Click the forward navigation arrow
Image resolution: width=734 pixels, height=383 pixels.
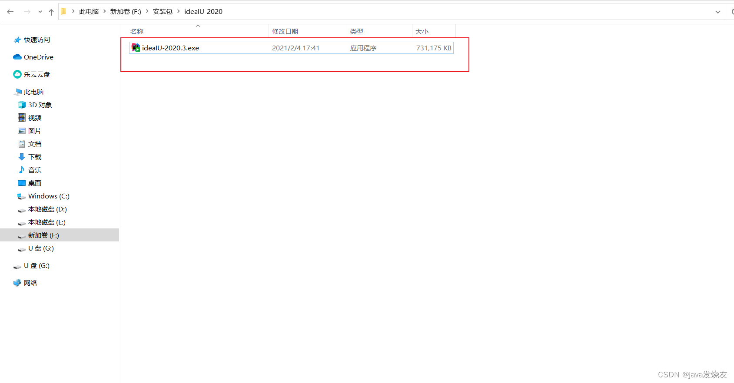point(27,12)
